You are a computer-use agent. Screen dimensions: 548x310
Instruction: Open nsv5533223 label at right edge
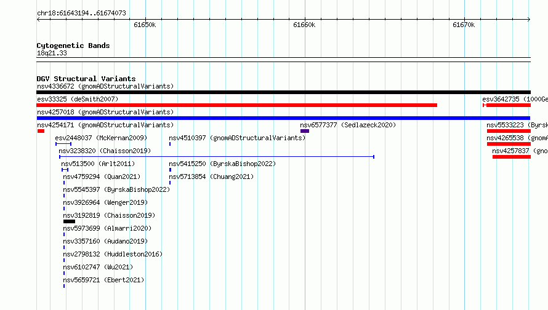pos(517,125)
